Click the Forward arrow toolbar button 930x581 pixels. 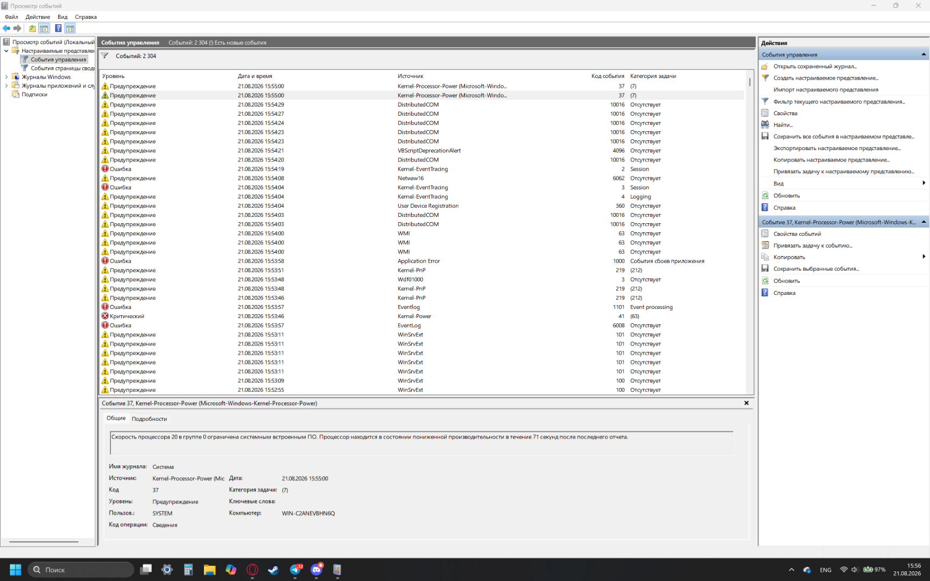point(17,29)
